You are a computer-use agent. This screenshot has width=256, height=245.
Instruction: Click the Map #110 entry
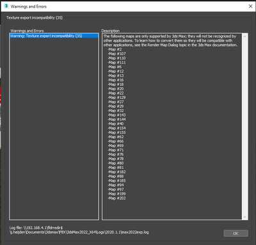[116, 58]
